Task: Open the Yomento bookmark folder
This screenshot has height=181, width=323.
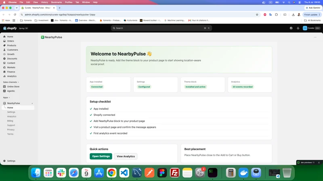Action: click(26, 21)
